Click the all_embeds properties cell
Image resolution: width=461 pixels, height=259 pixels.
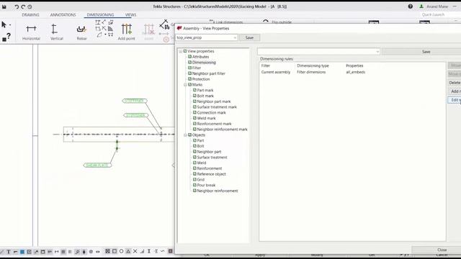click(355, 72)
